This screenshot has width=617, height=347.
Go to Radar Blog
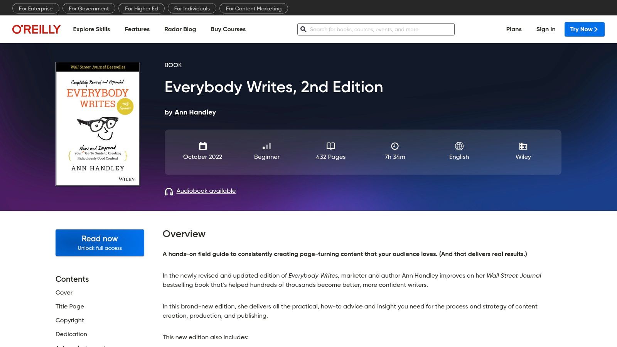180,29
